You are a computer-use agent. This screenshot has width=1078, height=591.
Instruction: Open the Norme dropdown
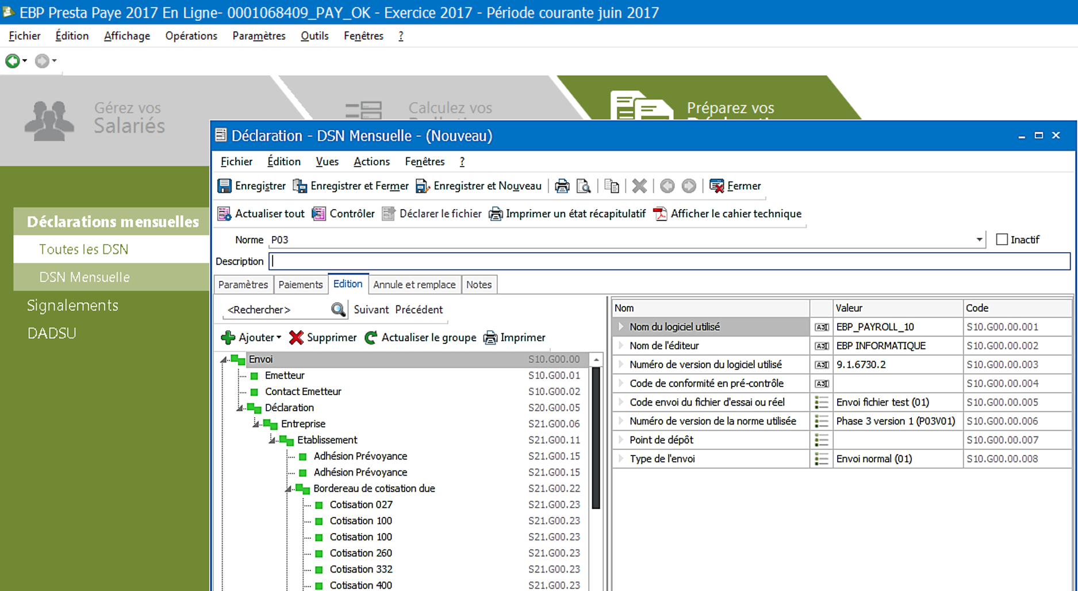[x=979, y=240]
